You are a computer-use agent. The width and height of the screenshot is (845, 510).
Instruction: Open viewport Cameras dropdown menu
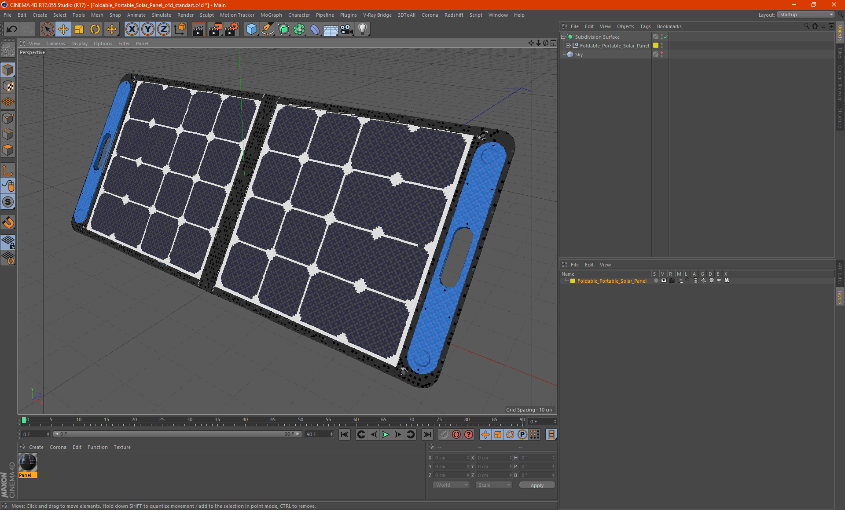[55, 44]
